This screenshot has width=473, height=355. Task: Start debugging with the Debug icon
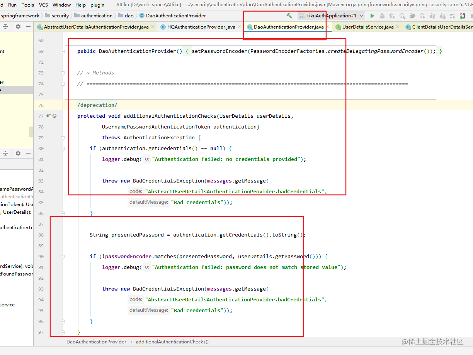(382, 16)
